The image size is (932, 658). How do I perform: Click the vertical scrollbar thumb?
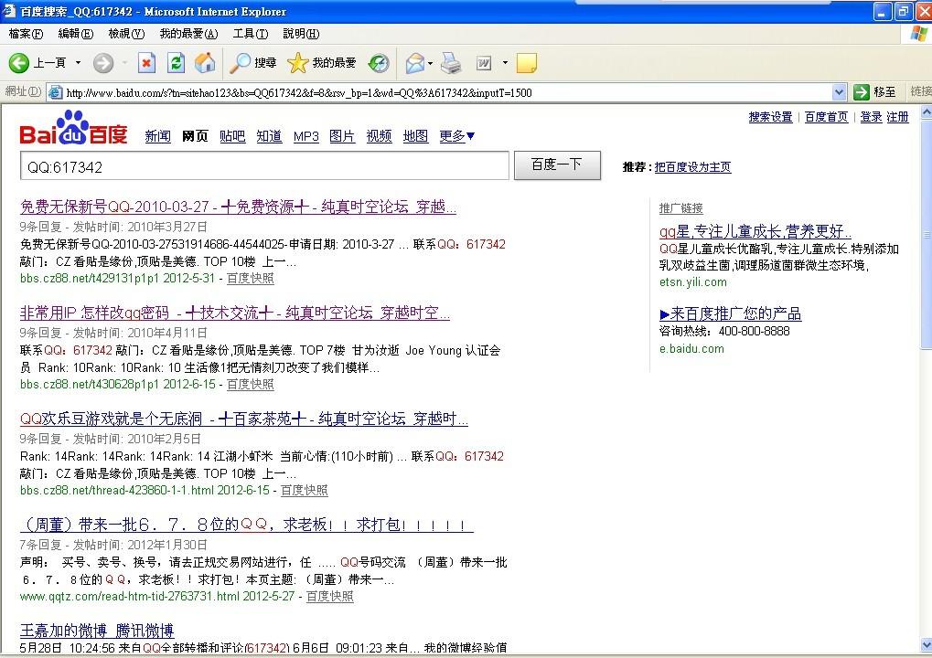927,233
